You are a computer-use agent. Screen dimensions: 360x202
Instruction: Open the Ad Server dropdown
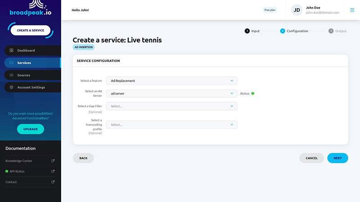(x=171, y=93)
